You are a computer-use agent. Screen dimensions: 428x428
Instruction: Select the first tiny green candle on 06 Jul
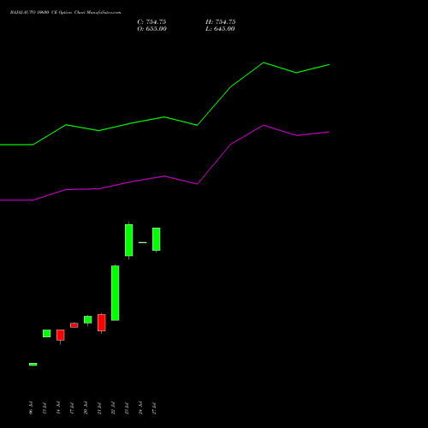pyautogui.click(x=33, y=365)
